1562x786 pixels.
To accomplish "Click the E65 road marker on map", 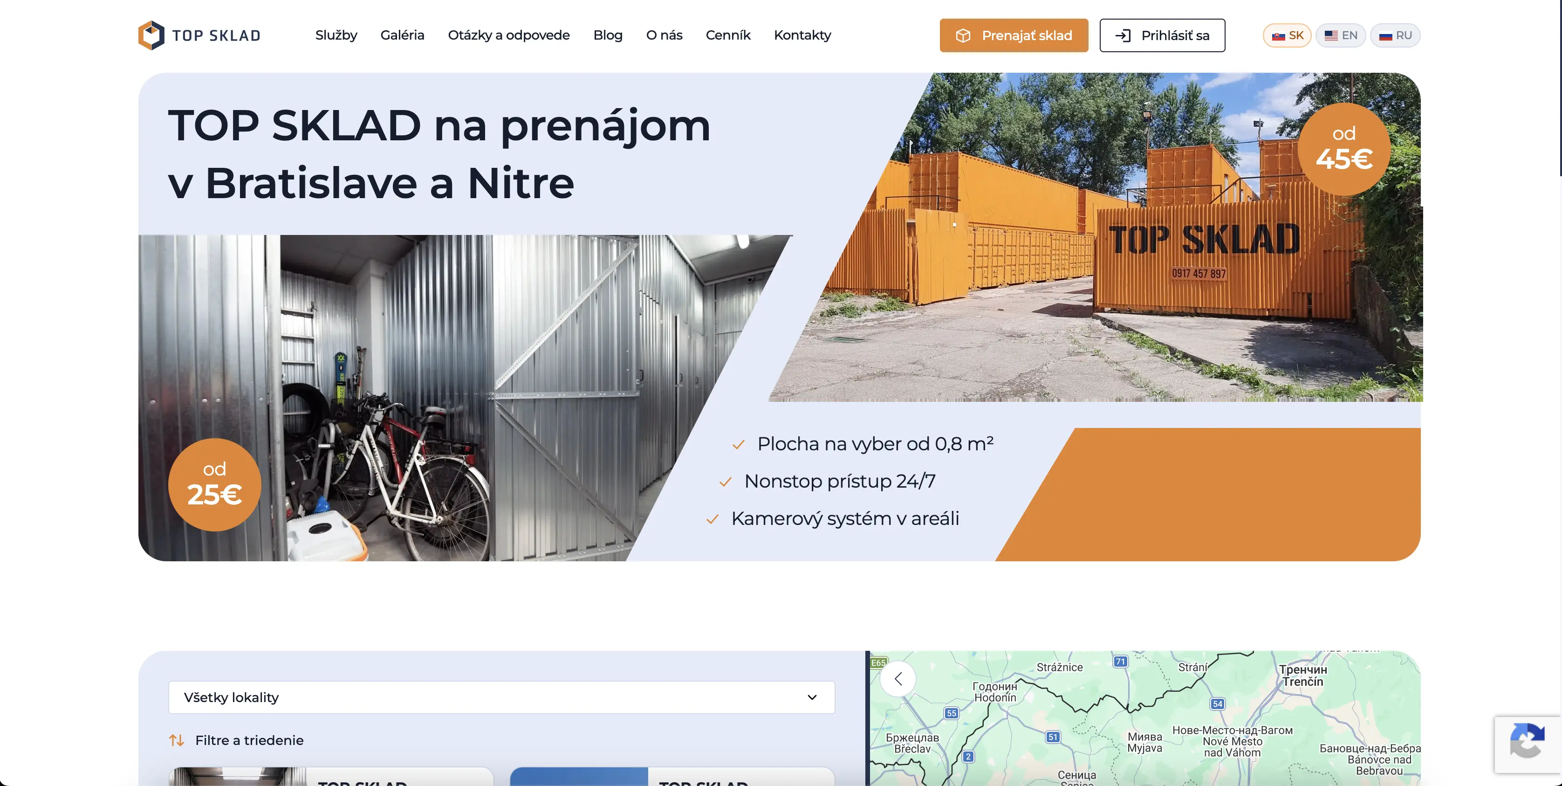I will pos(879,663).
